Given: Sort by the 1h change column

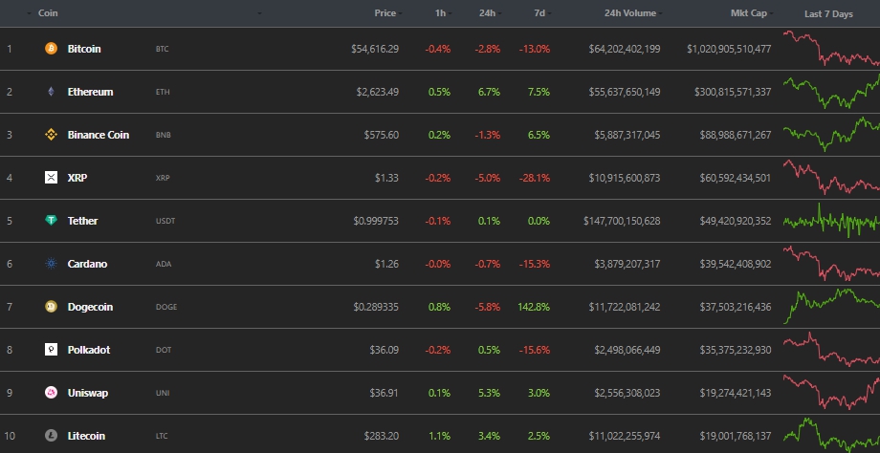Looking at the screenshot, I should click(x=439, y=13).
